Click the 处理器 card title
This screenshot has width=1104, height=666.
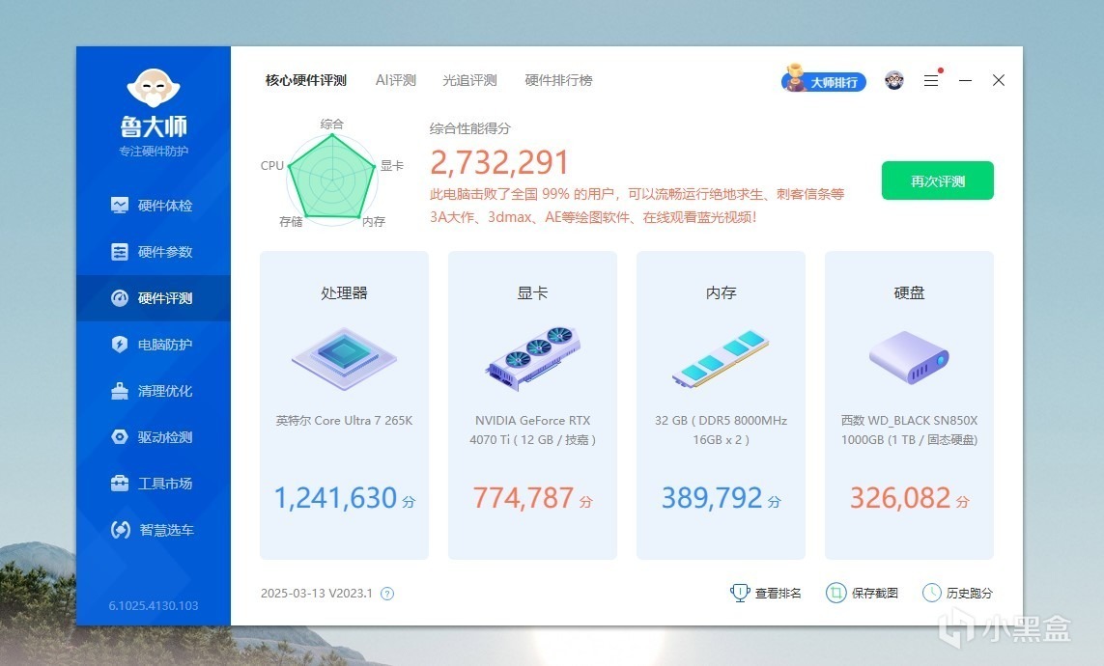point(344,292)
